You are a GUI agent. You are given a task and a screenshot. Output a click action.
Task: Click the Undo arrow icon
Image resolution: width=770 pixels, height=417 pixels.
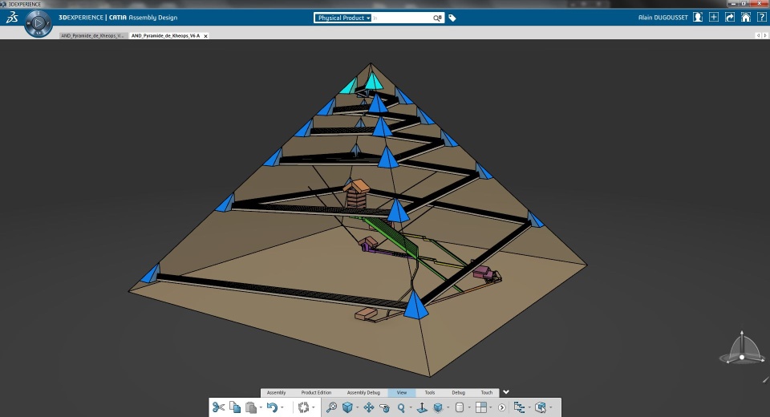tap(272, 407)
